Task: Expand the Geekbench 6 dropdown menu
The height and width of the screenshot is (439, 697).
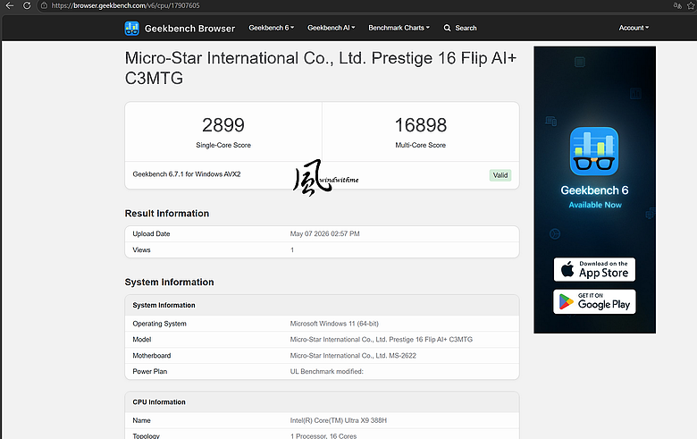Action: [271, 28]
